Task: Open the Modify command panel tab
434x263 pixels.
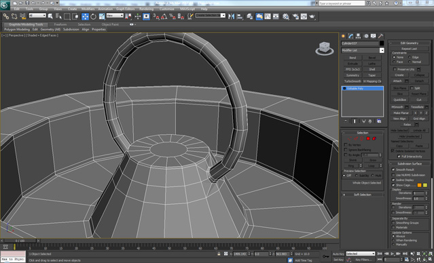Action: click(351, 36)
